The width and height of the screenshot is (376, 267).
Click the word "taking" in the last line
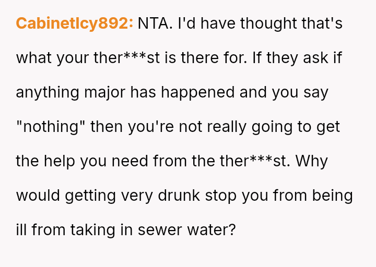[x=90, y=230]
